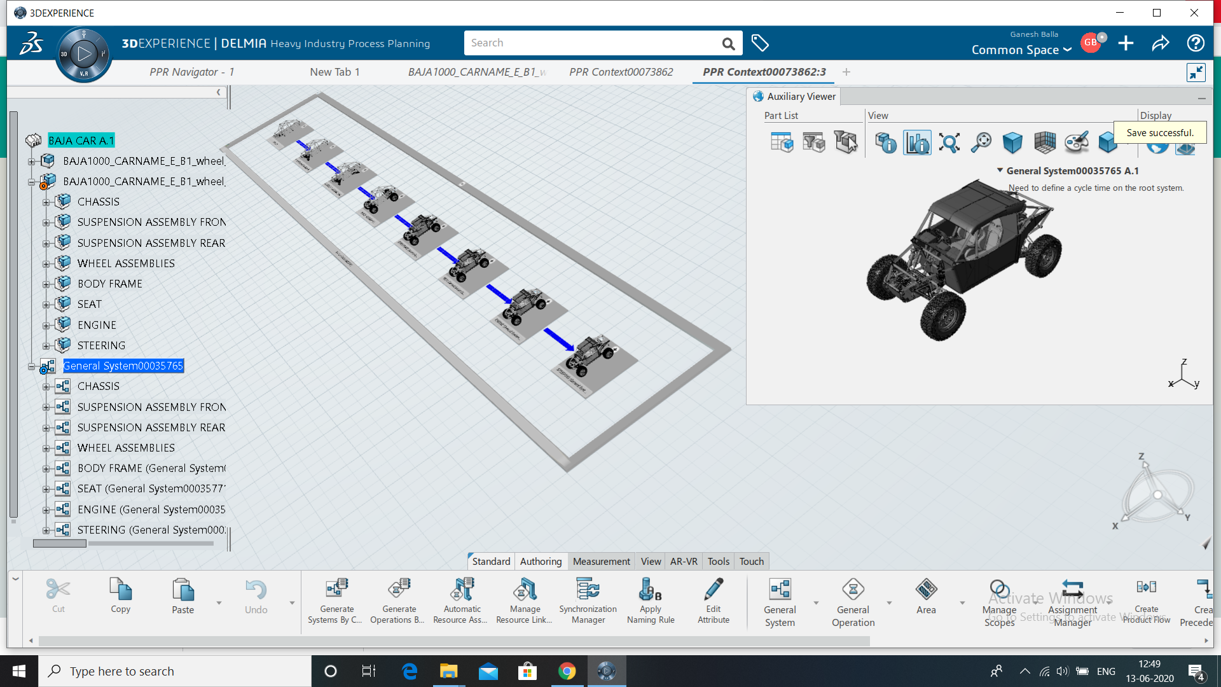
Task: Click the General Operation command
Action: (x=853, y=602)
